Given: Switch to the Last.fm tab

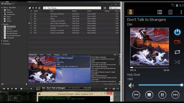Looking at the screenshot, I should 41,55.
